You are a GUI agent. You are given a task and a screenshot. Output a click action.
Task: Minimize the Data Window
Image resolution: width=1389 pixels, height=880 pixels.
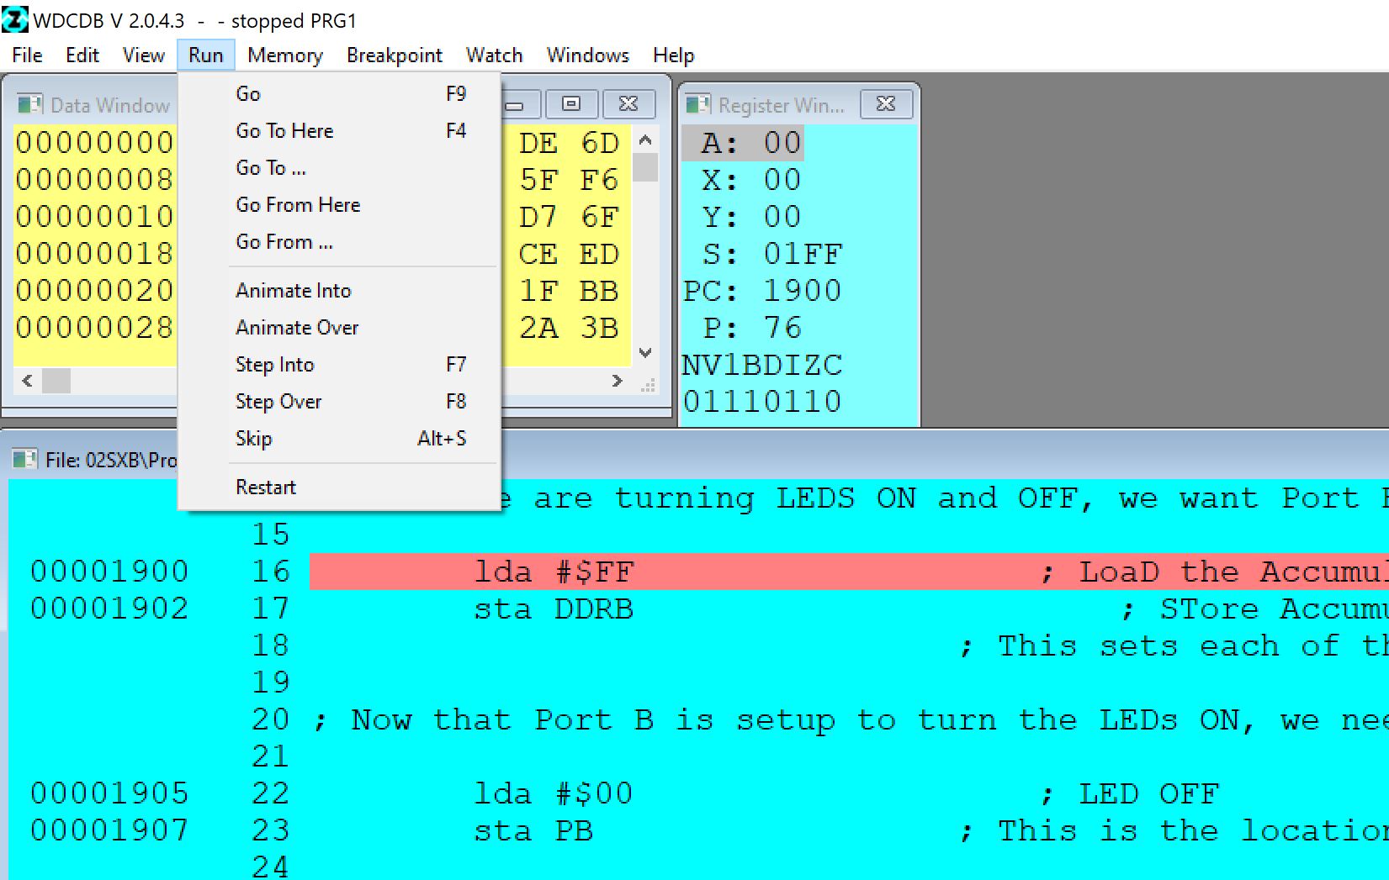pos(515,103)
